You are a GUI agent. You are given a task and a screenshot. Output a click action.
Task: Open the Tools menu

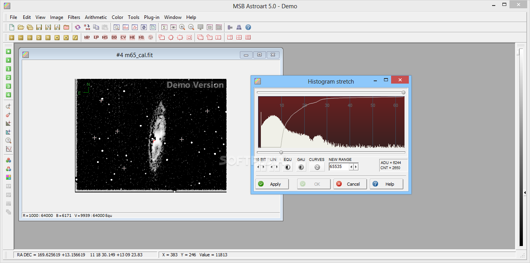134,17
